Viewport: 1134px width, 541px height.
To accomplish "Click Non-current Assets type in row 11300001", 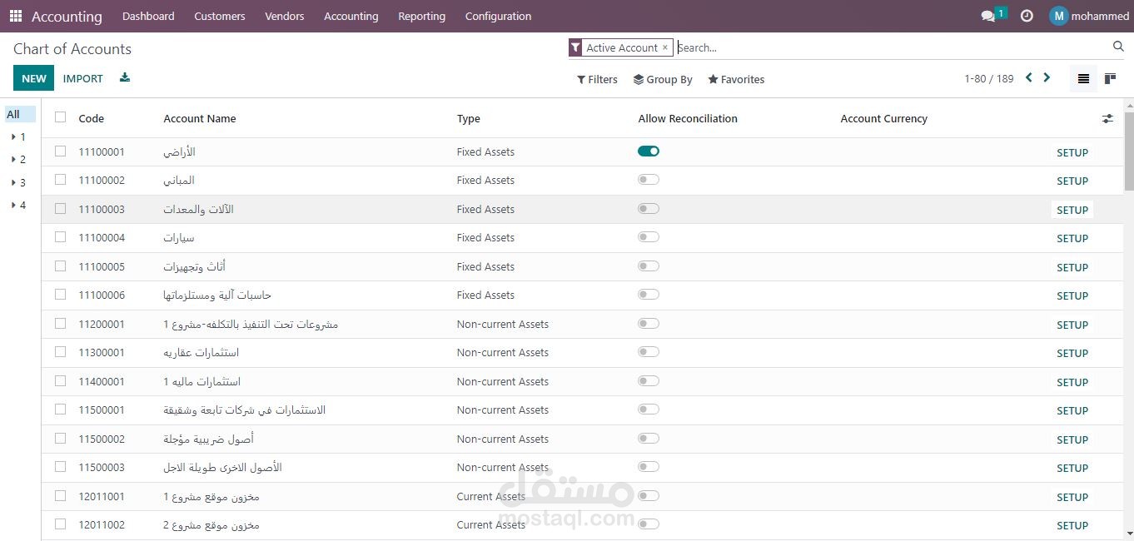I will click(503, 352).
